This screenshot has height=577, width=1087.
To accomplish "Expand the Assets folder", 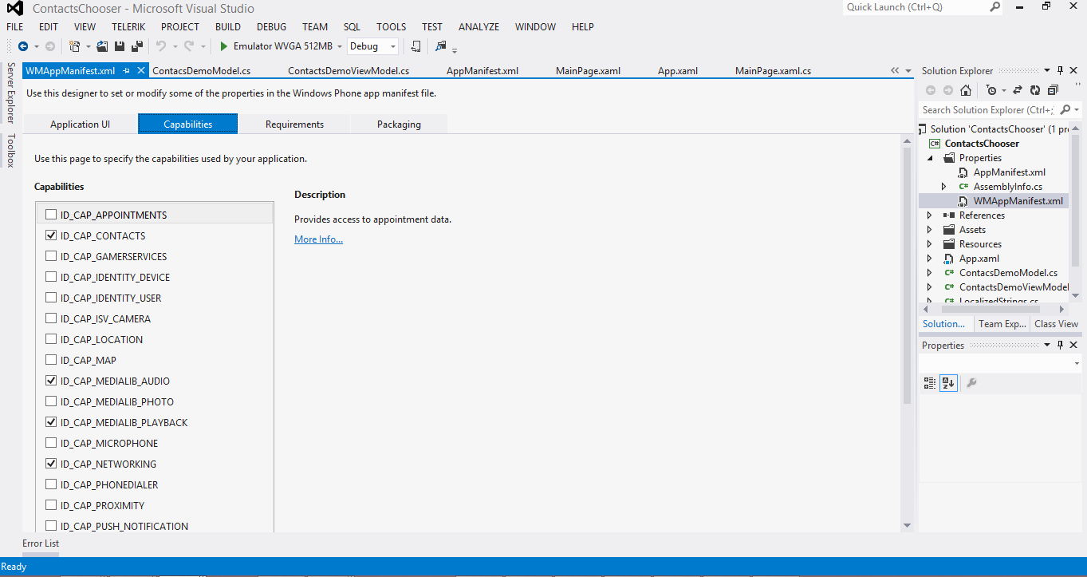I will click(930, 229).
